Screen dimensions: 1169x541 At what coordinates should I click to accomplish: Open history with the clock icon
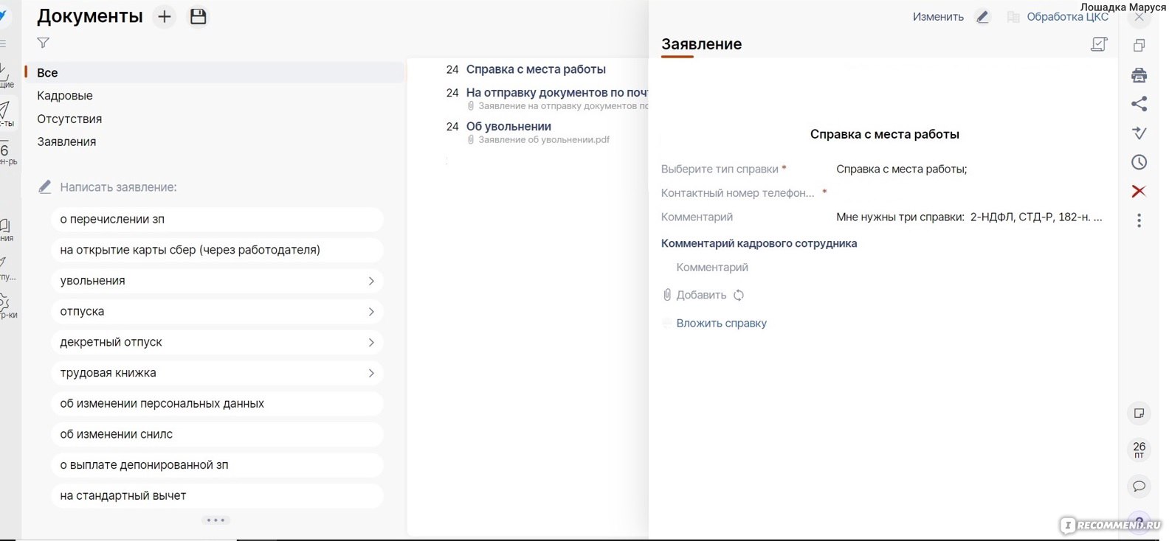pos(1139,162)
